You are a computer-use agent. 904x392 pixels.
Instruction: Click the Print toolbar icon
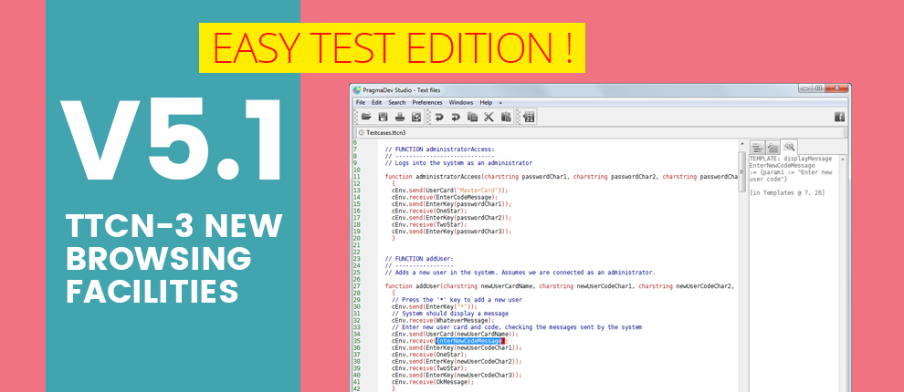coord(399,117)
